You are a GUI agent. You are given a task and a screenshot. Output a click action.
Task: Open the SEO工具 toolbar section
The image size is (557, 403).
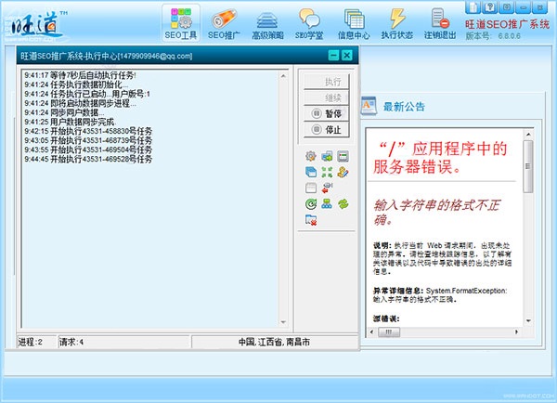(x=181, y=23)
